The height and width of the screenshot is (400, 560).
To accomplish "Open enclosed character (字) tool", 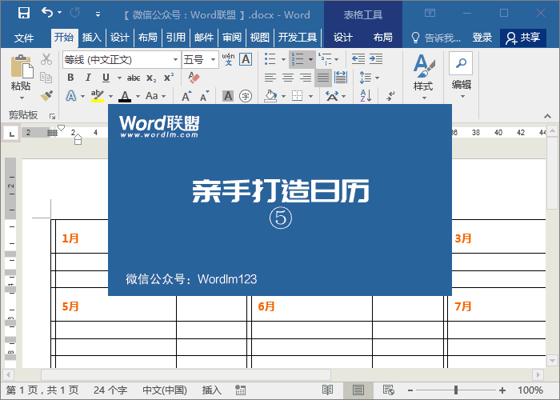I will [x=246, y=96].
